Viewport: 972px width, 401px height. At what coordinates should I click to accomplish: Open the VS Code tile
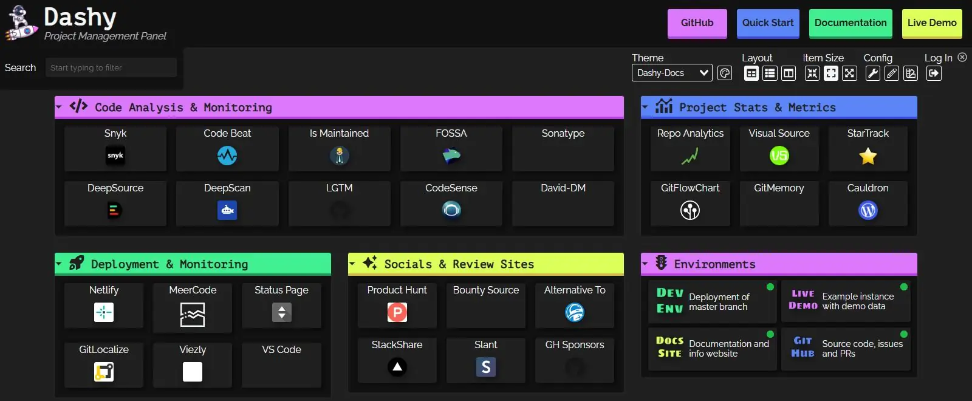(x=281, y=365)
